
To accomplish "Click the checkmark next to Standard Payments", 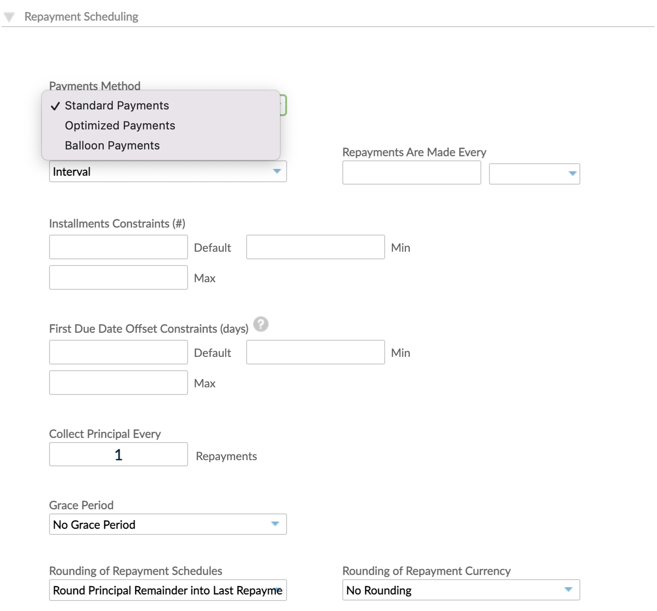I will 55,106.
